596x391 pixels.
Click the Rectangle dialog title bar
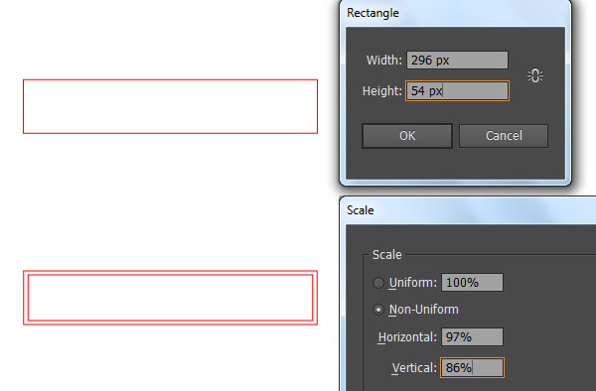click(455, 13)
